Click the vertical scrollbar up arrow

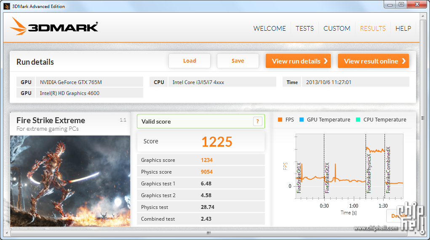coord(422,16)
